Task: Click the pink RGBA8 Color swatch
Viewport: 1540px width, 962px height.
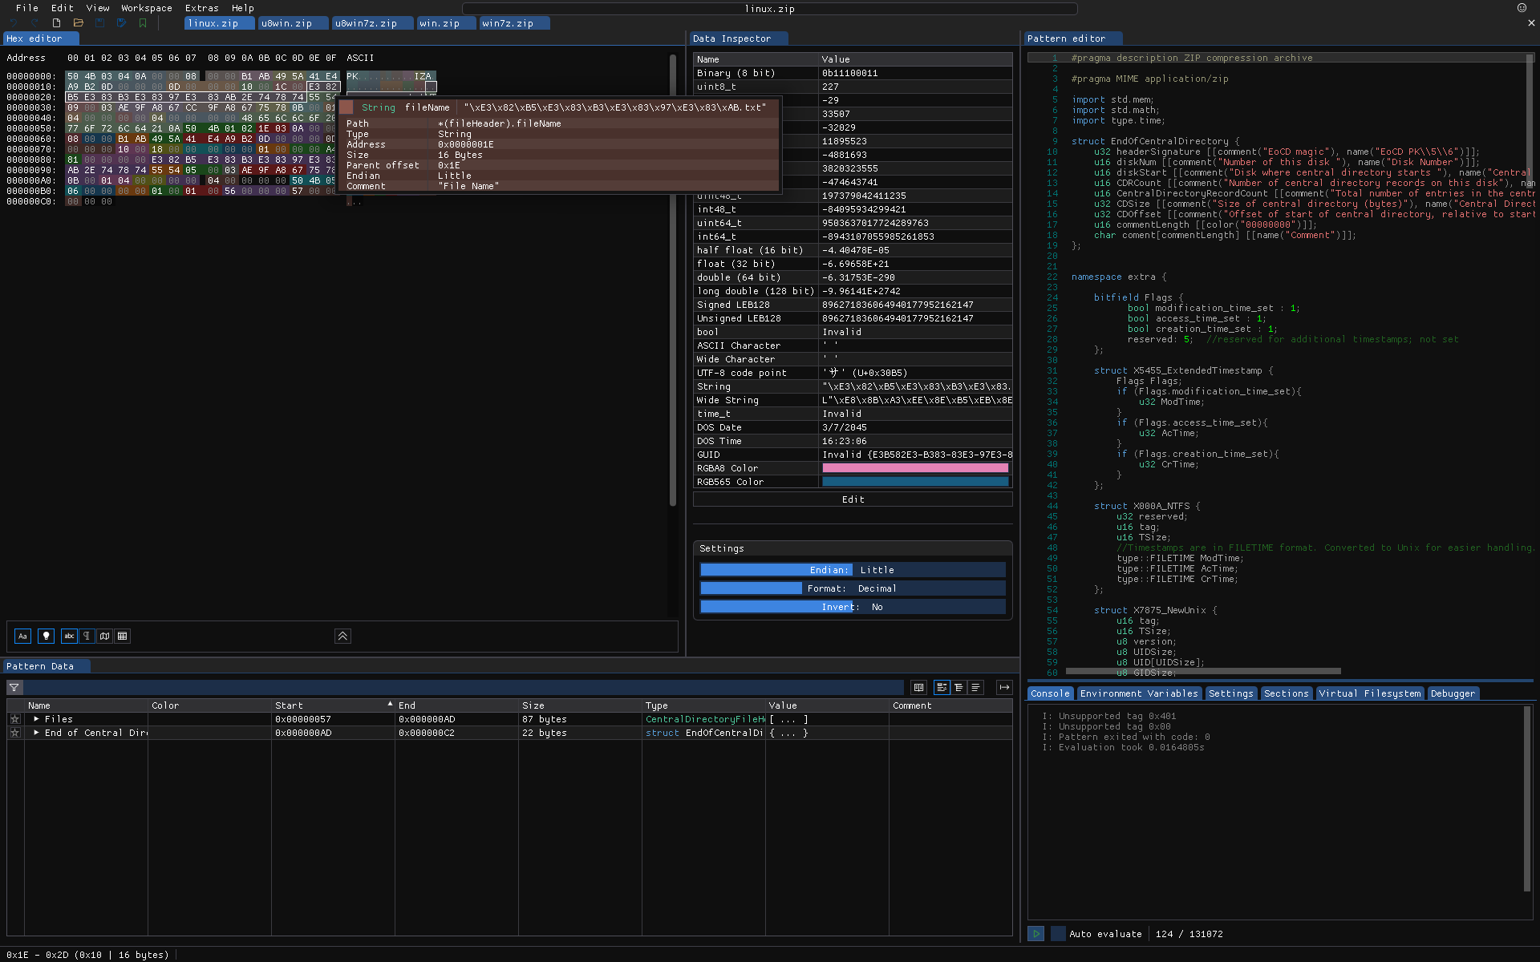Action: pos(915,468)
